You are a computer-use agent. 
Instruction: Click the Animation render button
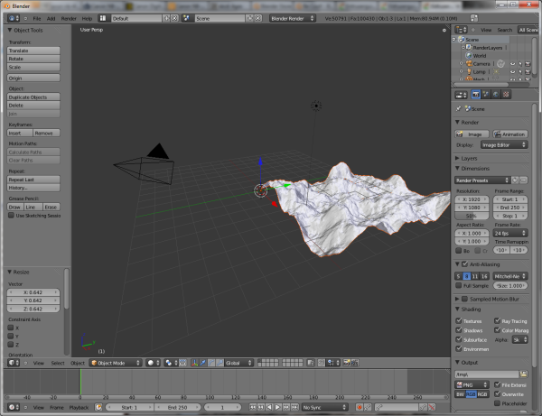pos(510,134)
